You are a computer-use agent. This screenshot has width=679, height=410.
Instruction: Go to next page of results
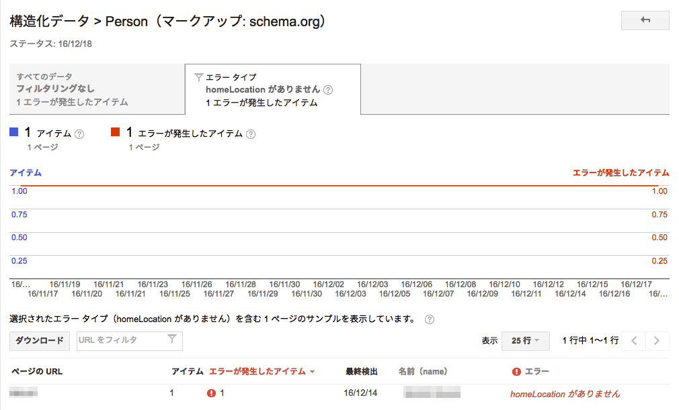pos(657,341)
